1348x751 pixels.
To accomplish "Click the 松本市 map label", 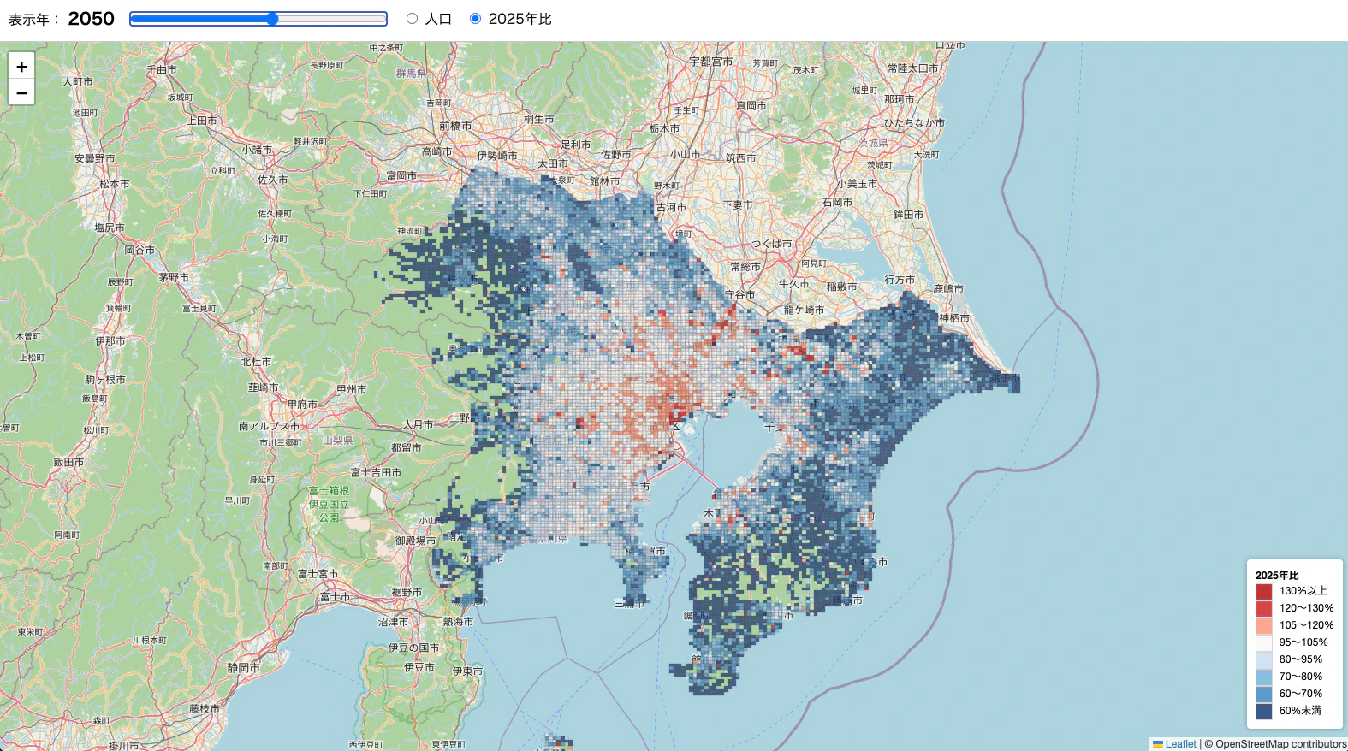I will click(x=114, y=184).
